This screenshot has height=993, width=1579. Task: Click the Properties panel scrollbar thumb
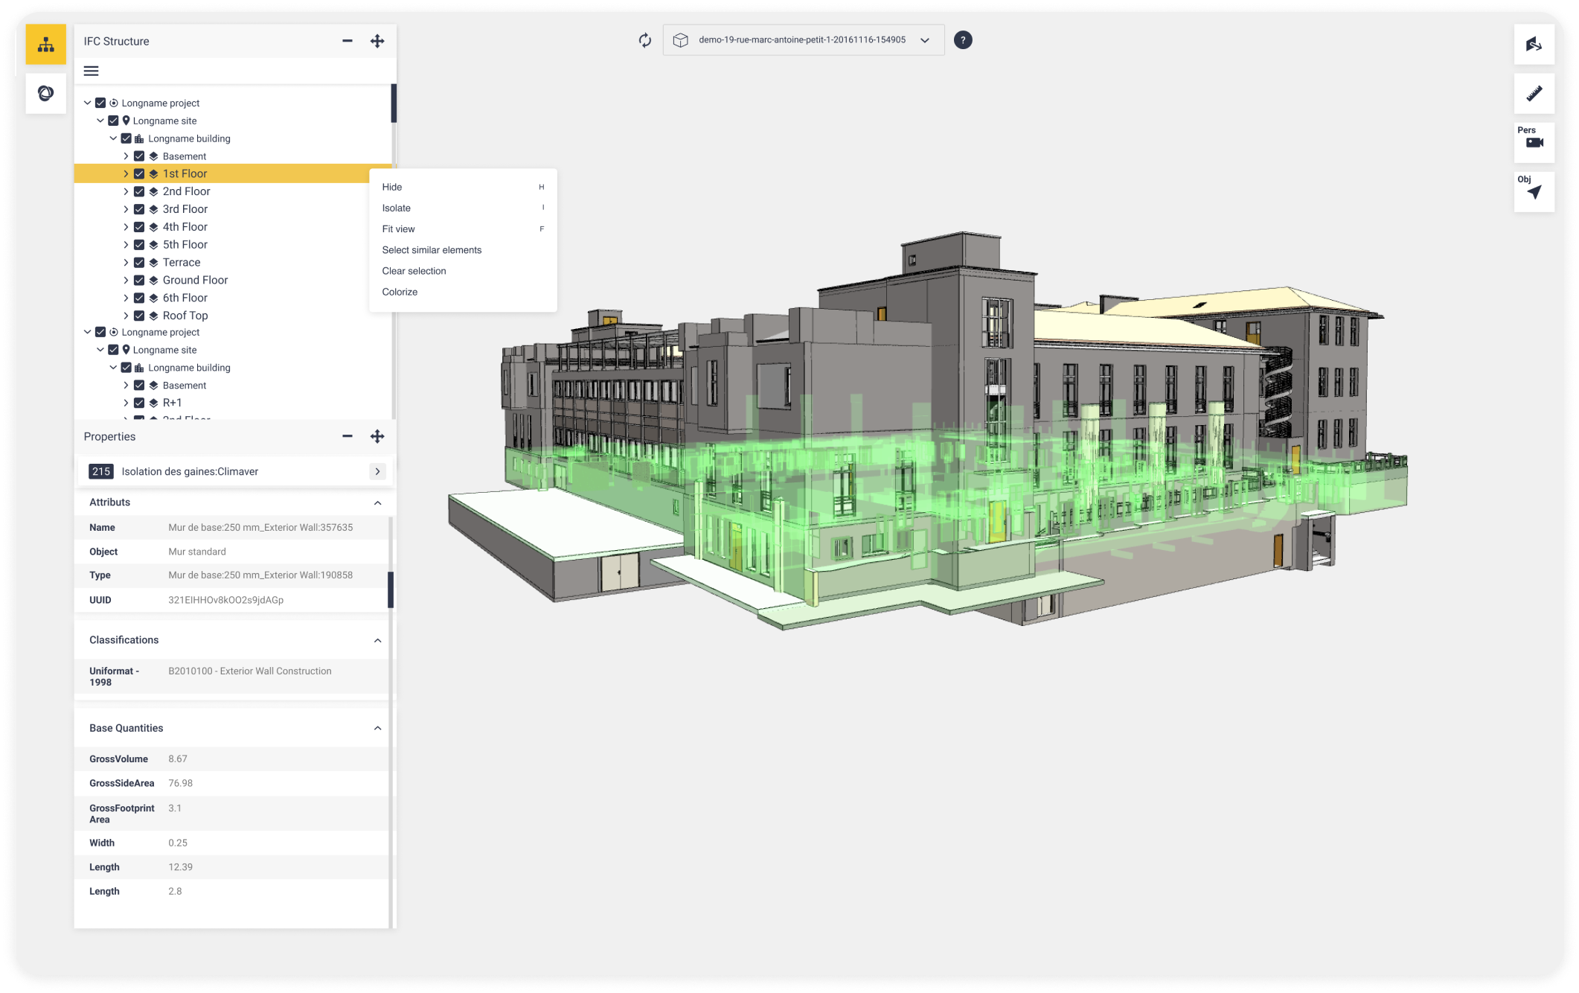[x=391, y=590]
